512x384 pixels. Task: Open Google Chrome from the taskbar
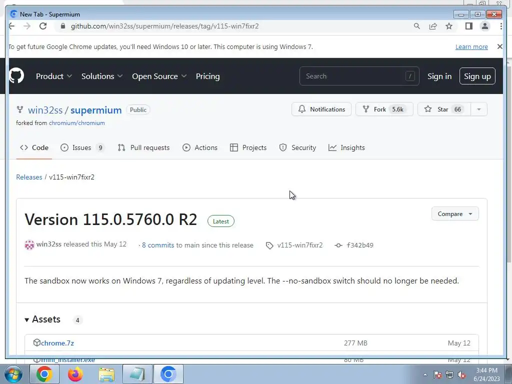[x=44, y=374]
